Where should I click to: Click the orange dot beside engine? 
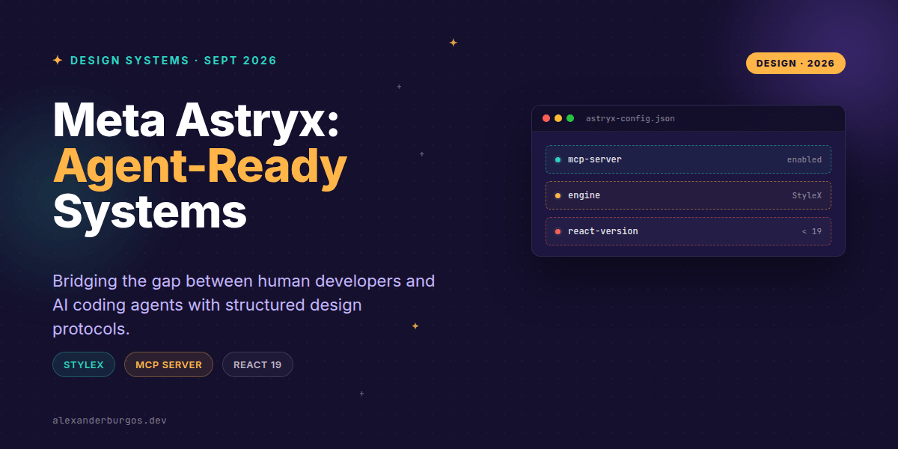point(558,195)
